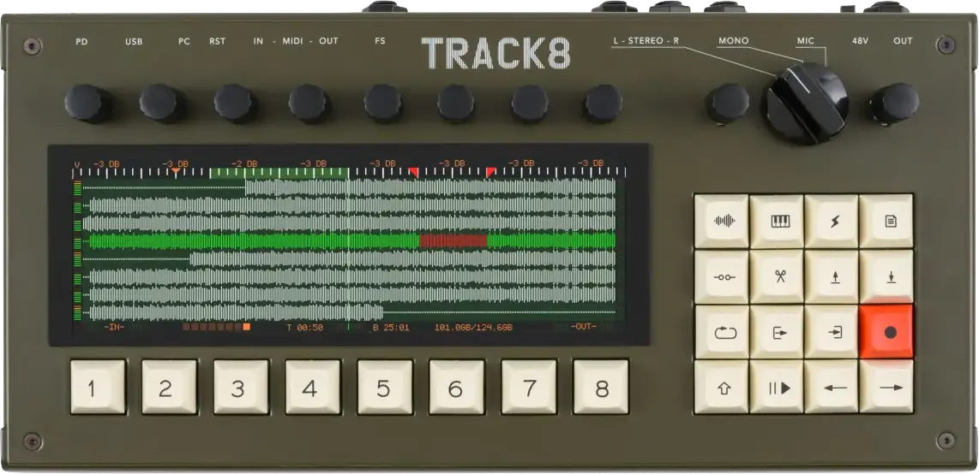Tap the lightning bolt key

pos(832,221)
